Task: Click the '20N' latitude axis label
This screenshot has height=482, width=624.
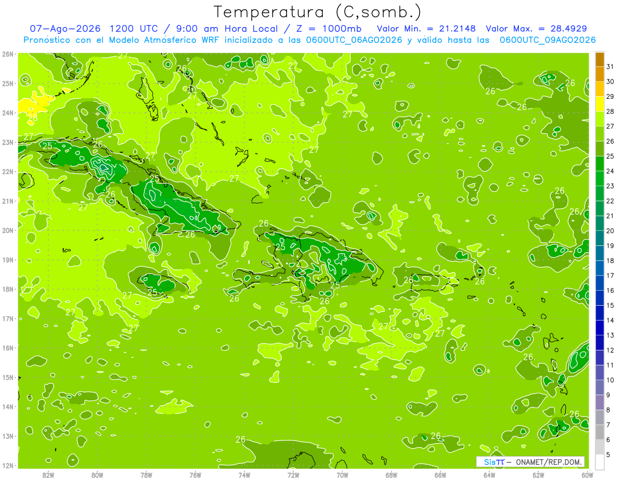Action: tap(8, 230)
